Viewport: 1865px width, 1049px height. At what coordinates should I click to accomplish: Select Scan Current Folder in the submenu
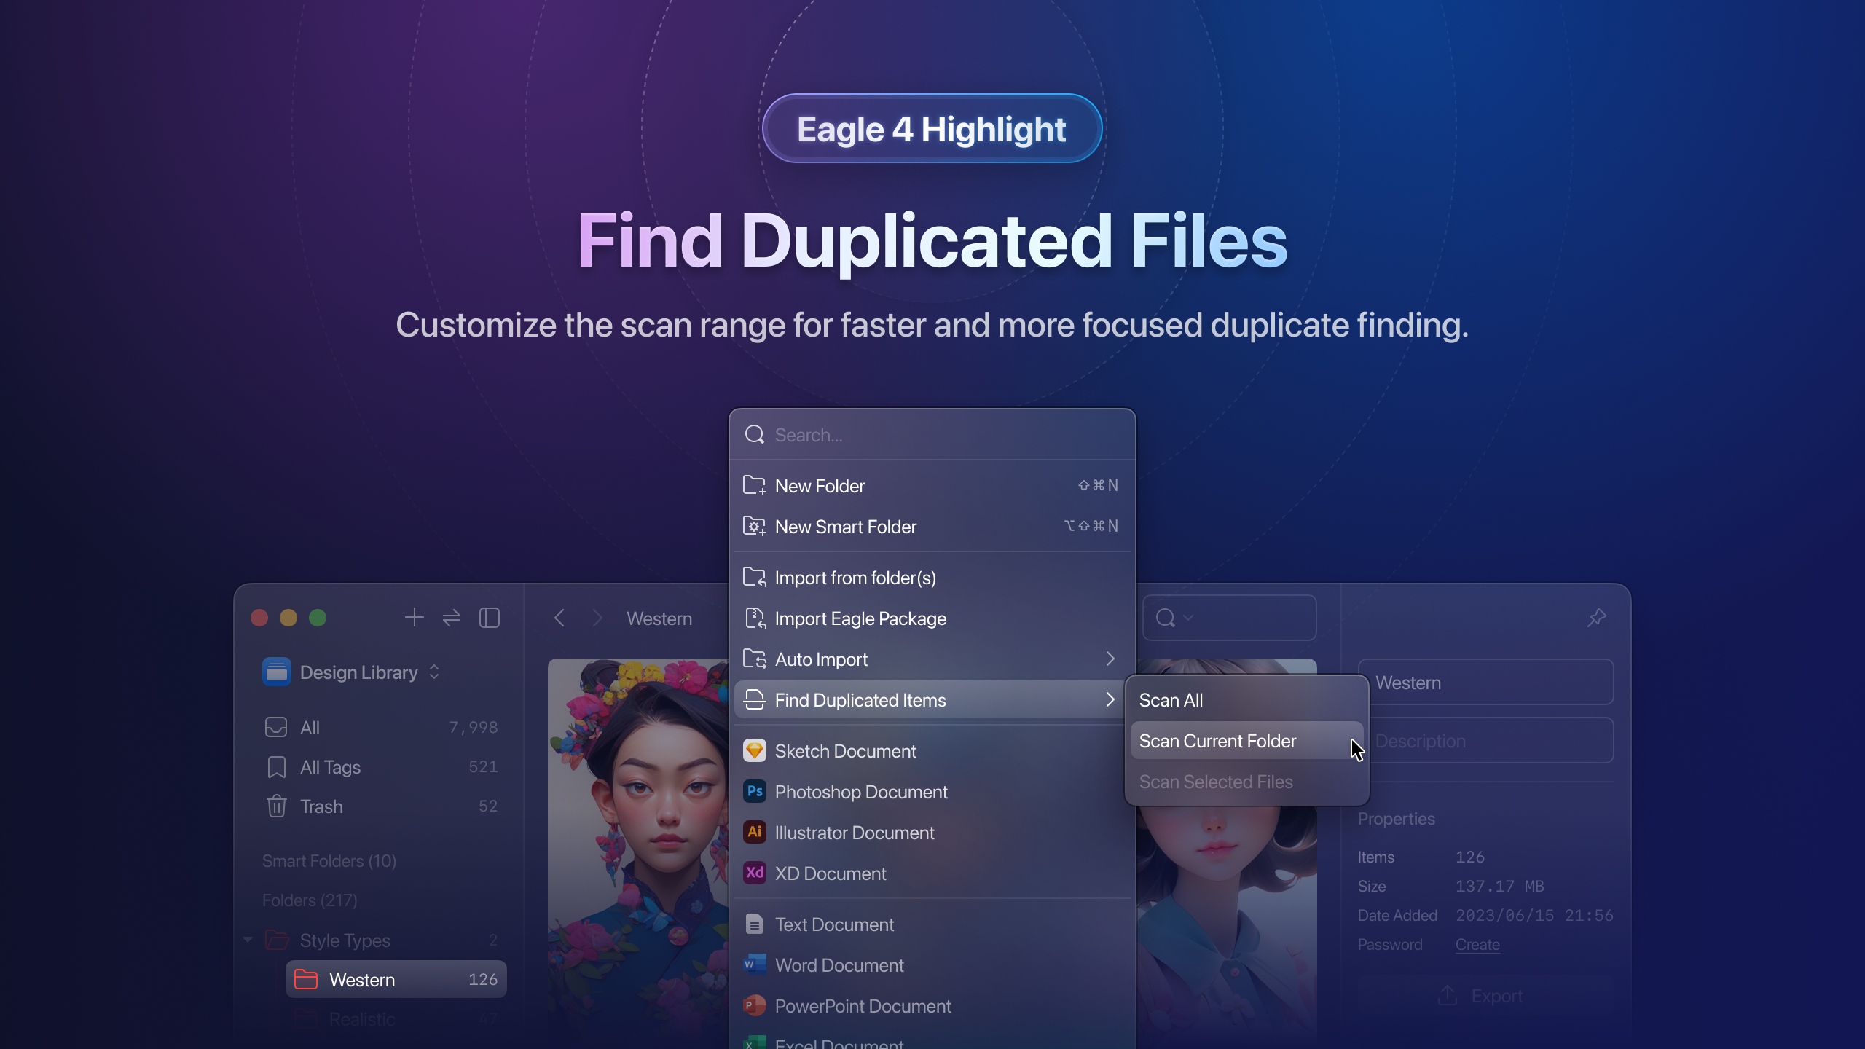(x=1217, y=741)
